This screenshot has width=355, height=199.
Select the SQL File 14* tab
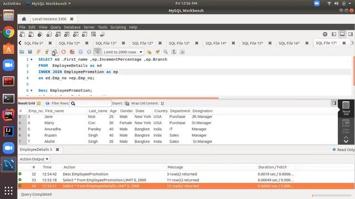(x=216, y=43)
